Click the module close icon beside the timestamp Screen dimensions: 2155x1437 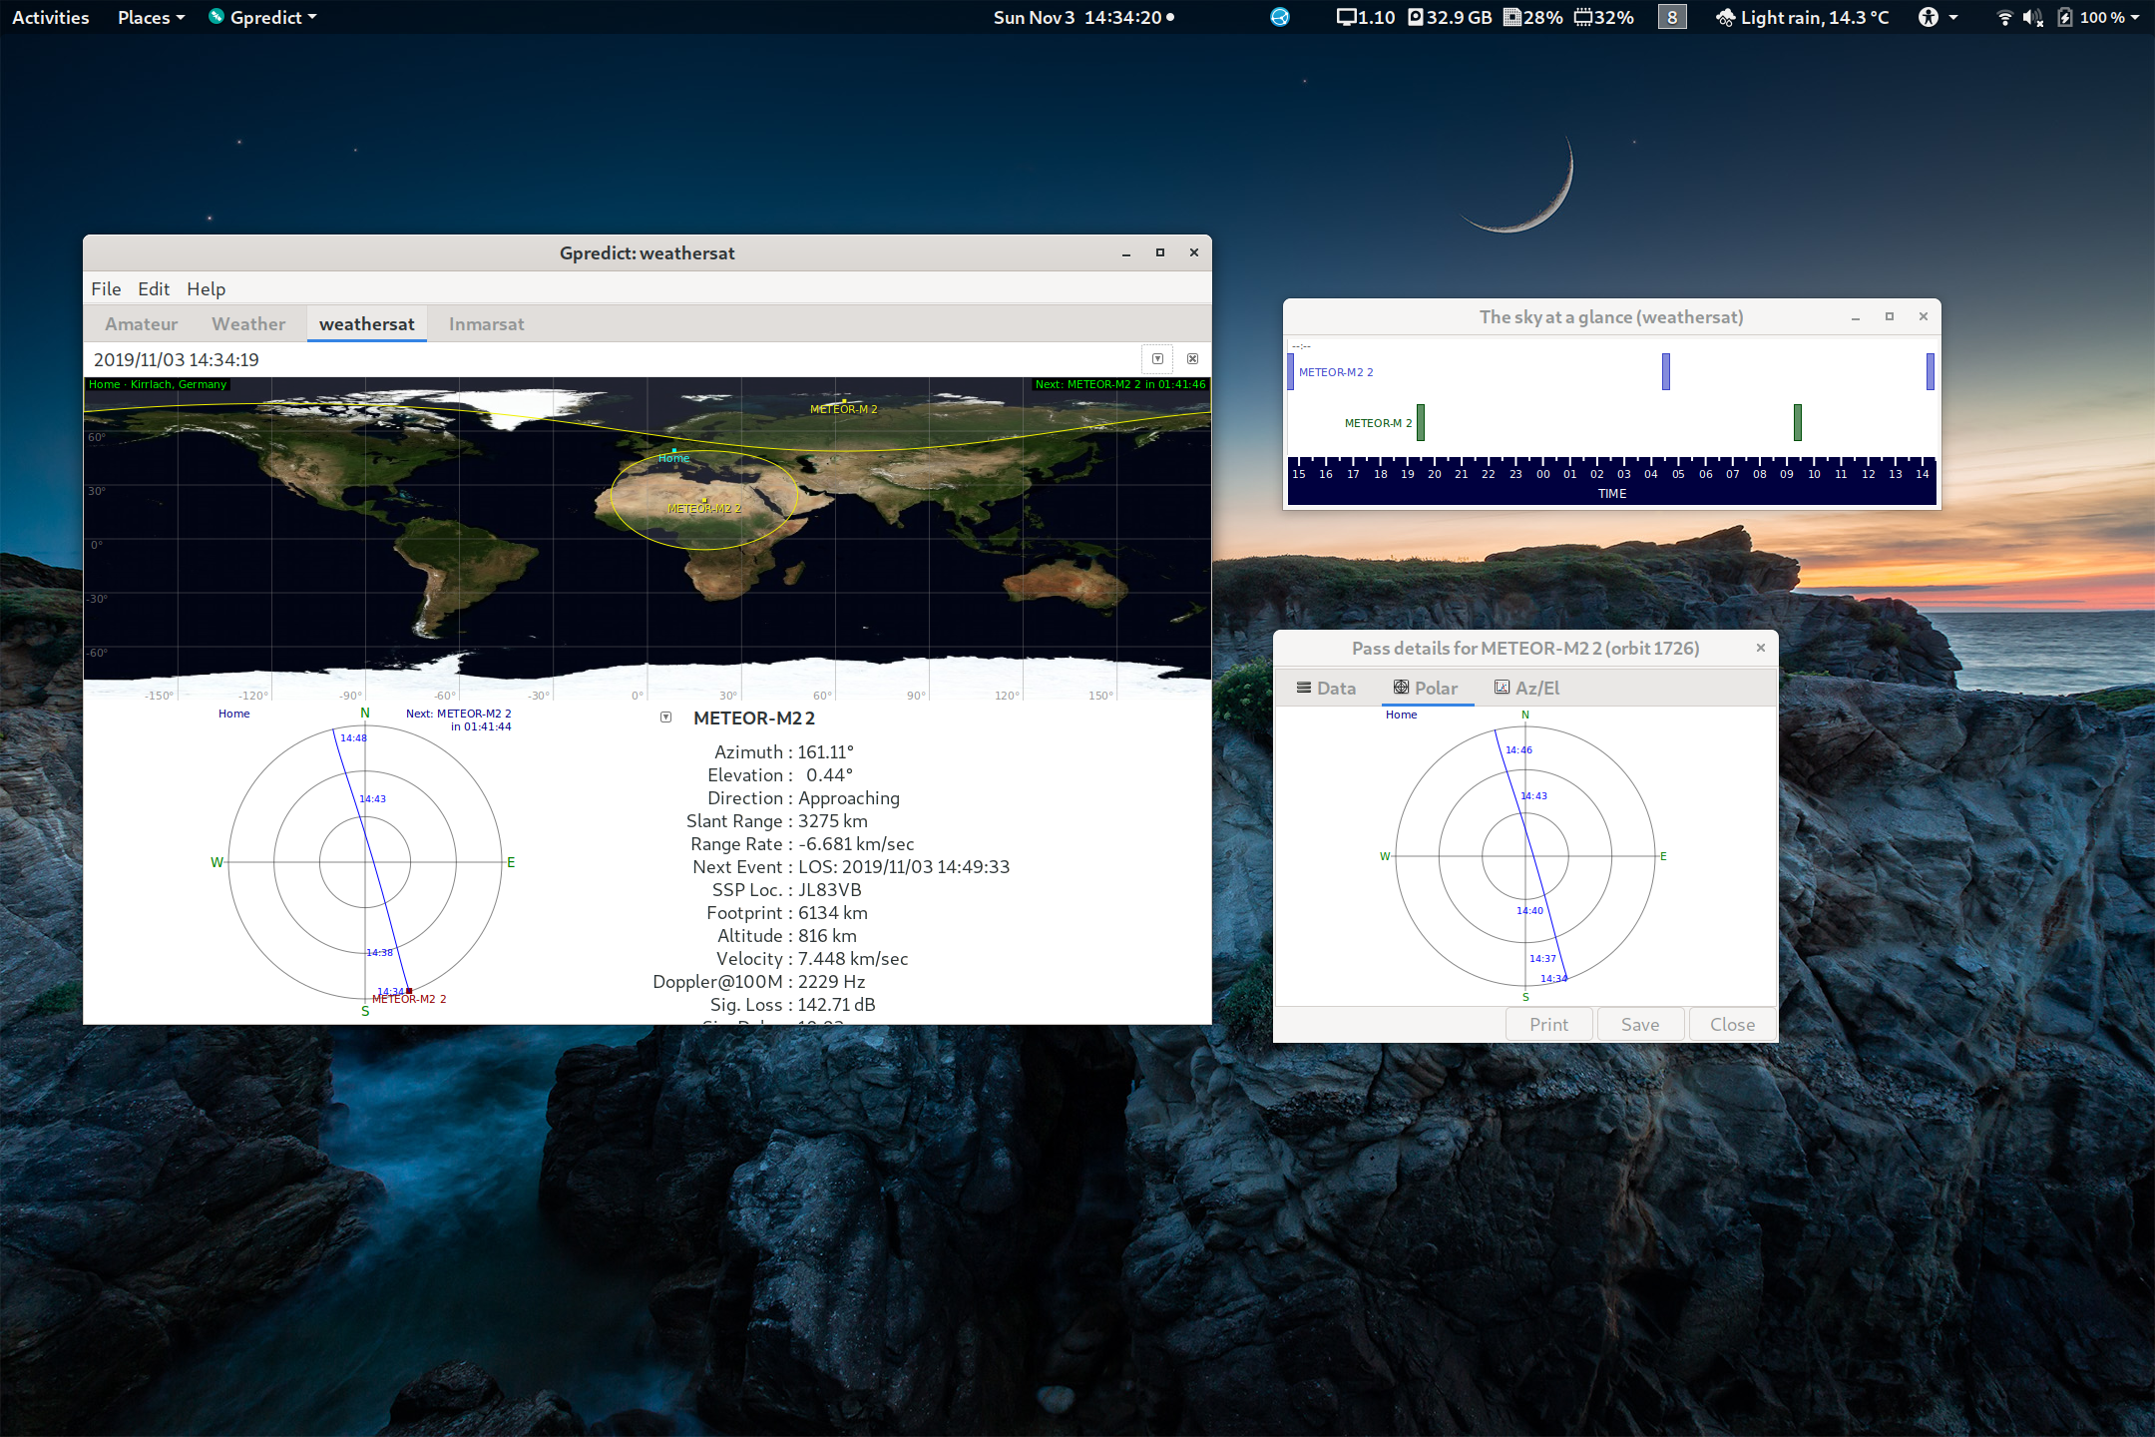[x=1192, y=359]
